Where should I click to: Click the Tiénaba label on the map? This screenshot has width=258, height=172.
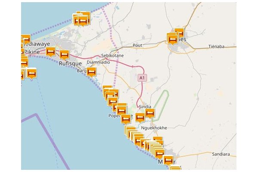tap(216, 46)
